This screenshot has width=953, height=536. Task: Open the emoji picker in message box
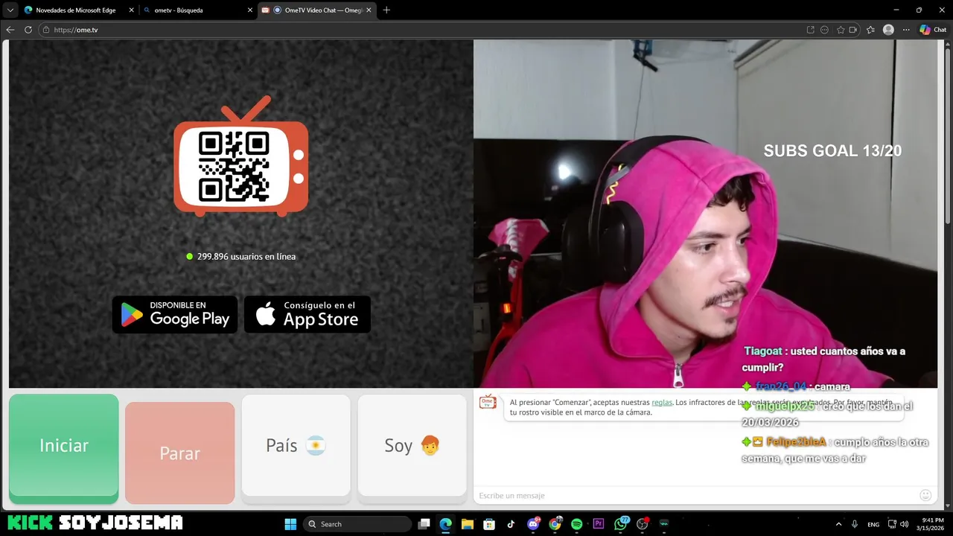point(925,495)
